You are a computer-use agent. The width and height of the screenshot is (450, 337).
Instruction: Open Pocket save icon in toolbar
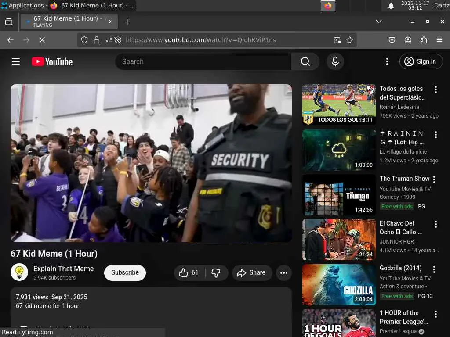tap(392, 40)
